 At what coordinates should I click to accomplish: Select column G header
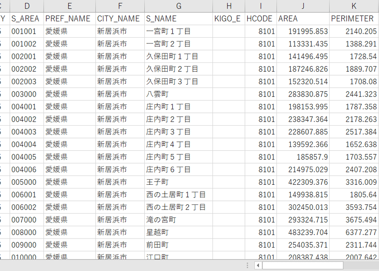pos(178,6)
